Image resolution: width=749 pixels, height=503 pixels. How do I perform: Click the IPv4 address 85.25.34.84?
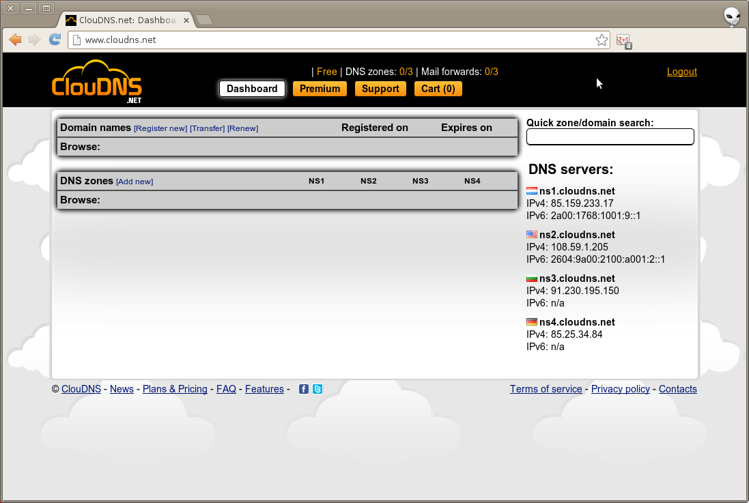coord(576,334)
